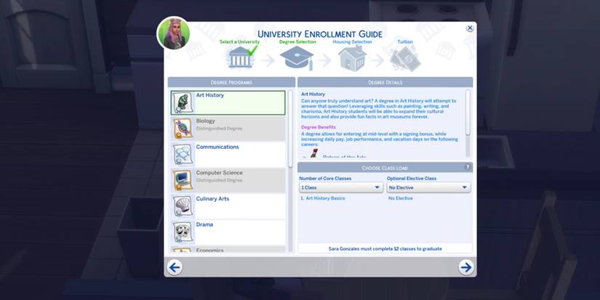Screen dimensions: 600x300
Task: Open the Choose Class Load help icon
Action: click(468, 167)
